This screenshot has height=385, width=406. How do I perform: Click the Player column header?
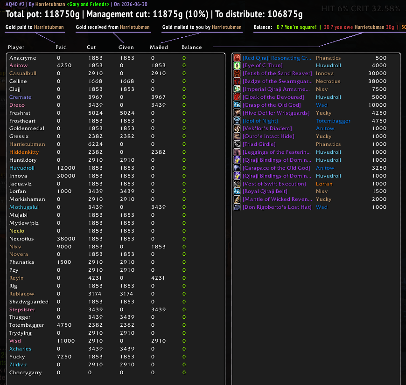click(16, 48)
